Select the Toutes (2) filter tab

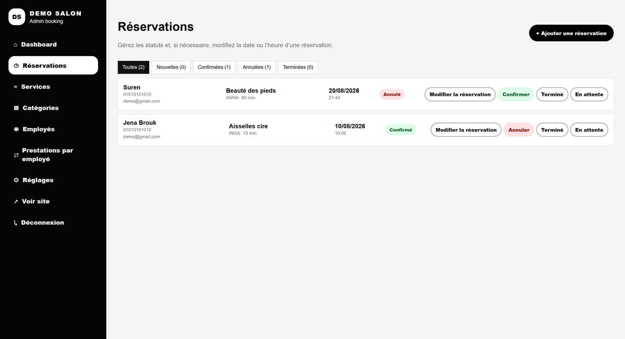pos(134,67)
